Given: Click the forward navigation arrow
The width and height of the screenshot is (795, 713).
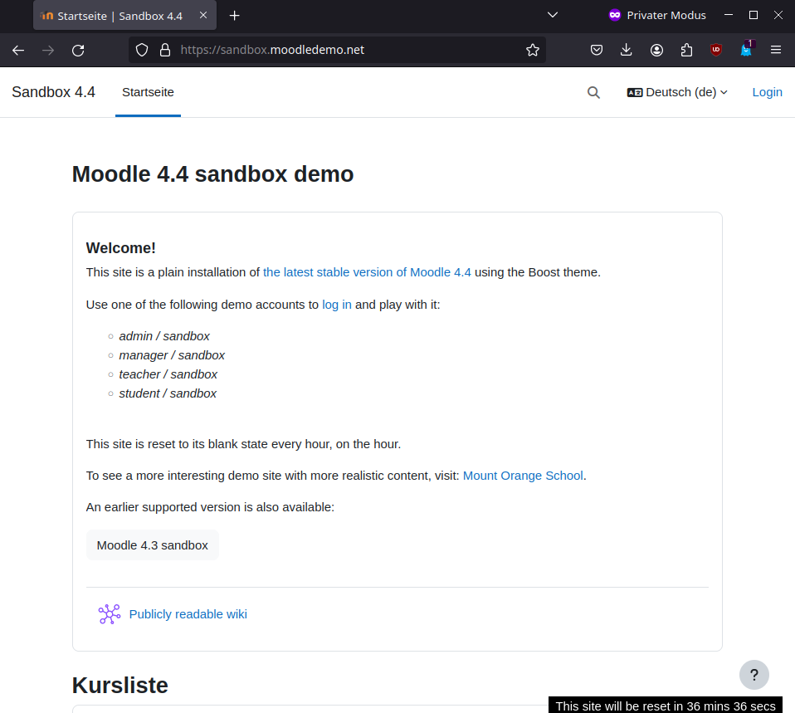Looking at the screenshot, I should tap(48, 50).
